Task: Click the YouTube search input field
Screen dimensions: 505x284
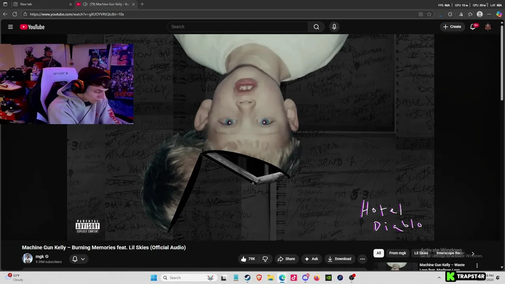Action: pos(238,27)
